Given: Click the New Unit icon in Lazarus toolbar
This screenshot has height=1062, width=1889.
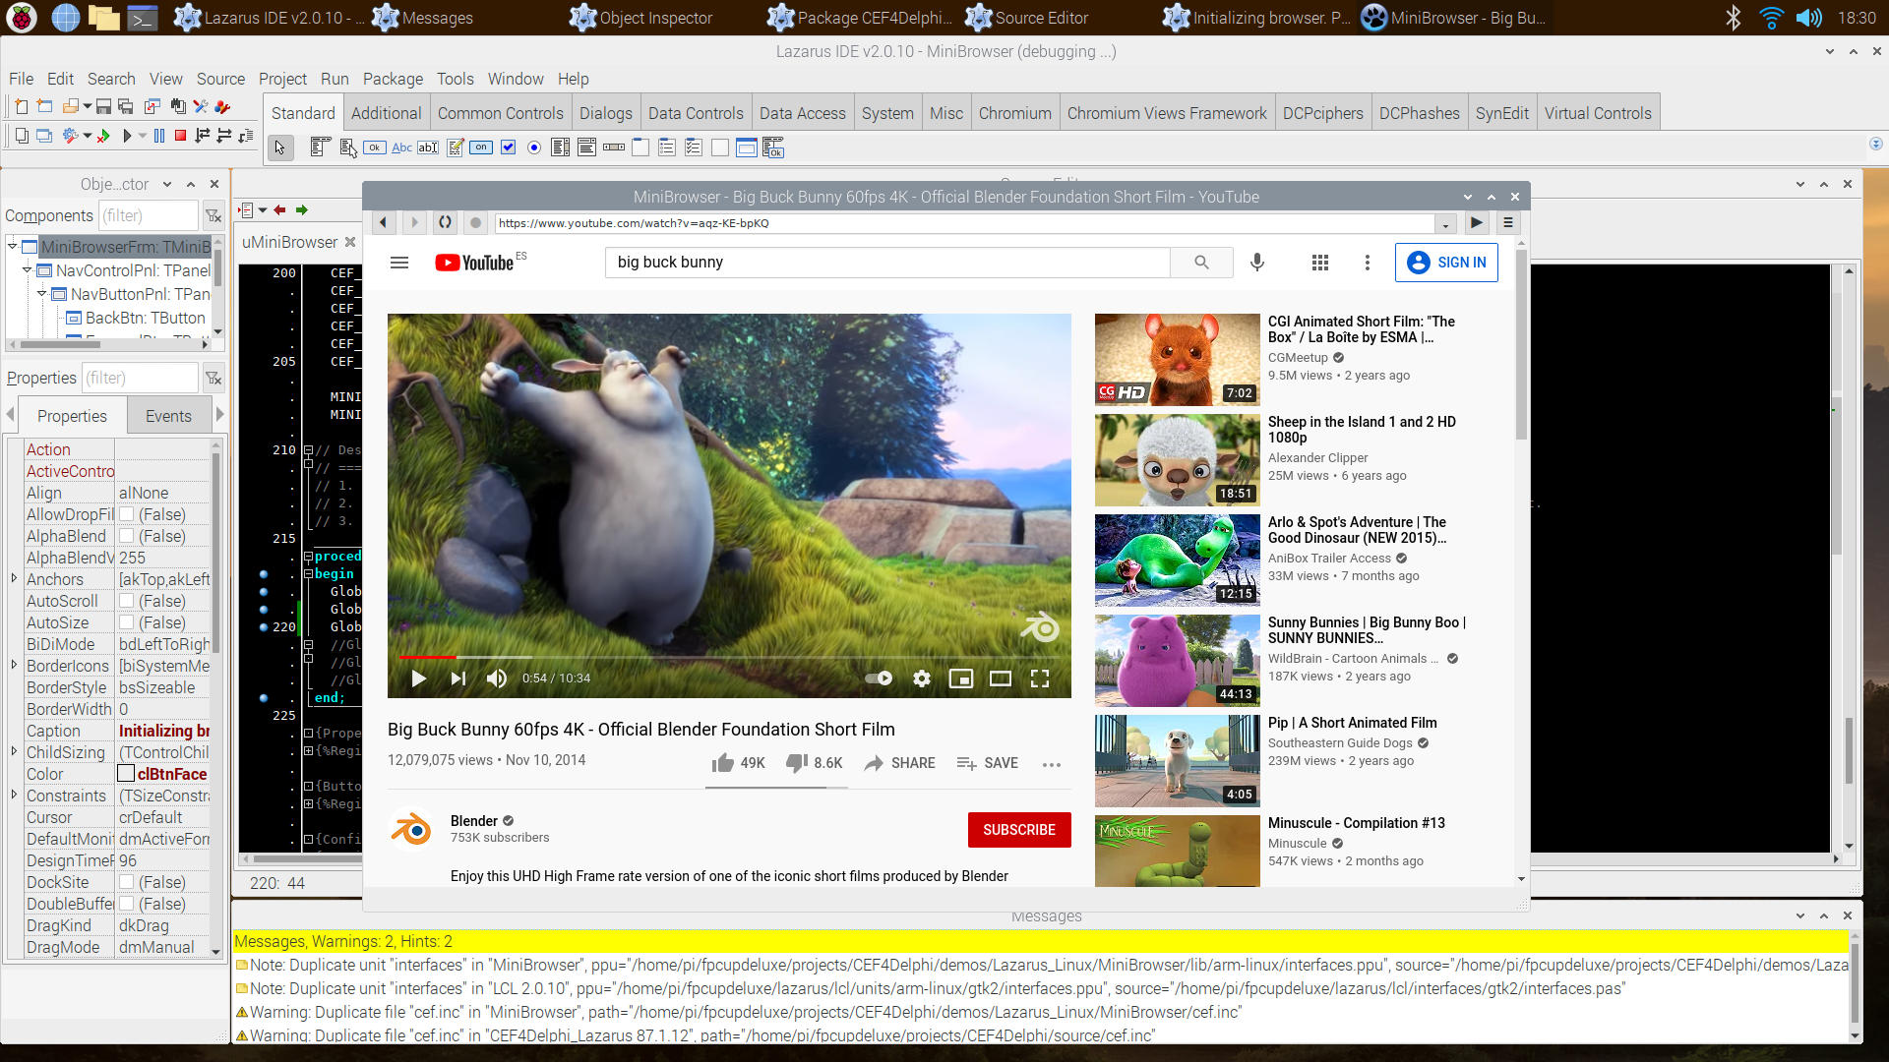Looking at the screenshot, I should 21,106.
